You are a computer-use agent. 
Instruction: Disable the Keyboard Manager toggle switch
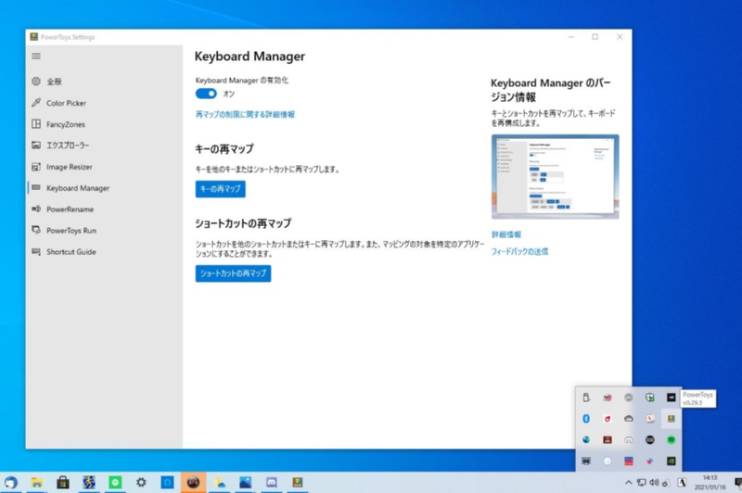[x=206, y=94]
